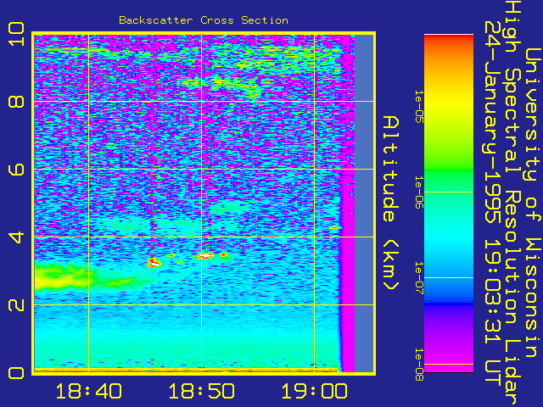Click the altitude label 10

pos(16,34)
